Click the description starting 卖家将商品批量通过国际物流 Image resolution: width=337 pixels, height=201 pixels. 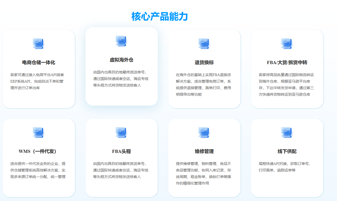pos(286,84)
